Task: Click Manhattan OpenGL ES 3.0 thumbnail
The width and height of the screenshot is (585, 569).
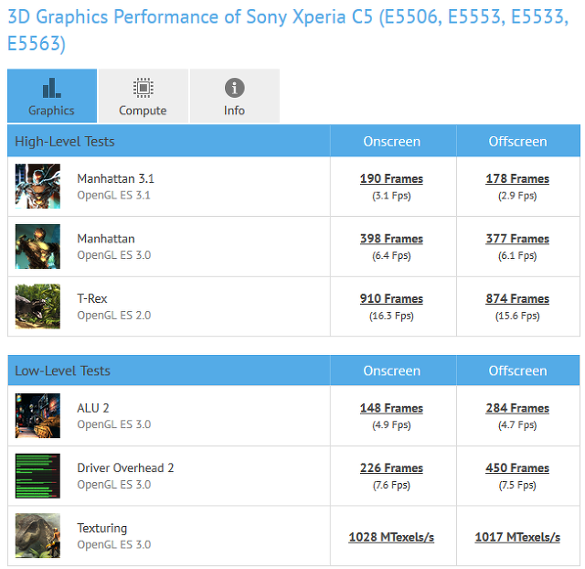Action: click(x=37, y=246)
